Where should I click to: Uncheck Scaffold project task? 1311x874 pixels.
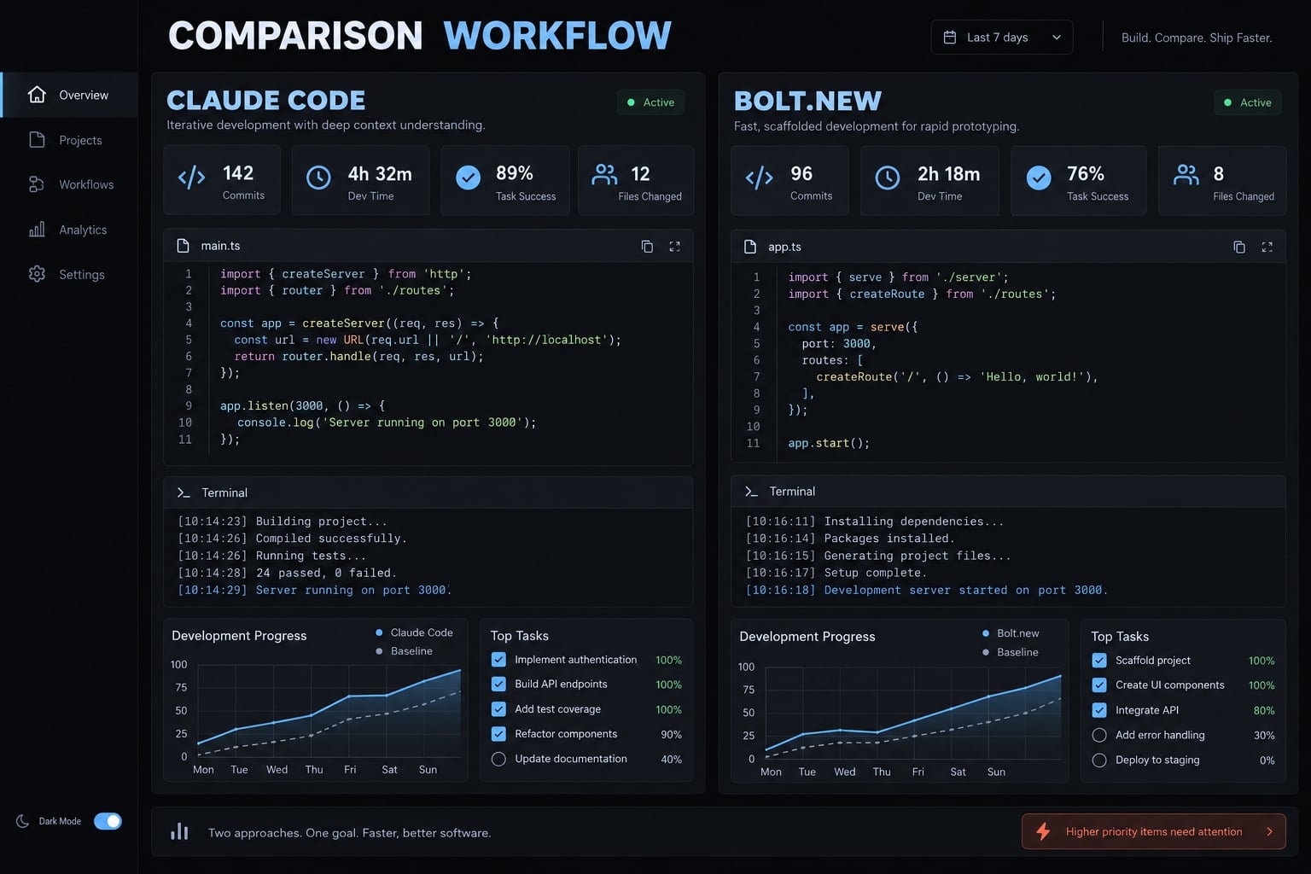point(1099,661)
